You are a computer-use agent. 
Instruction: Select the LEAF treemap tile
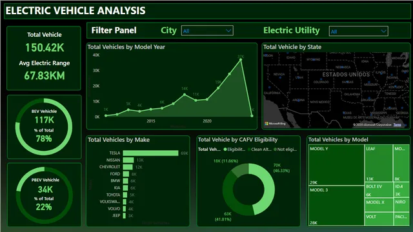(379, 163)
